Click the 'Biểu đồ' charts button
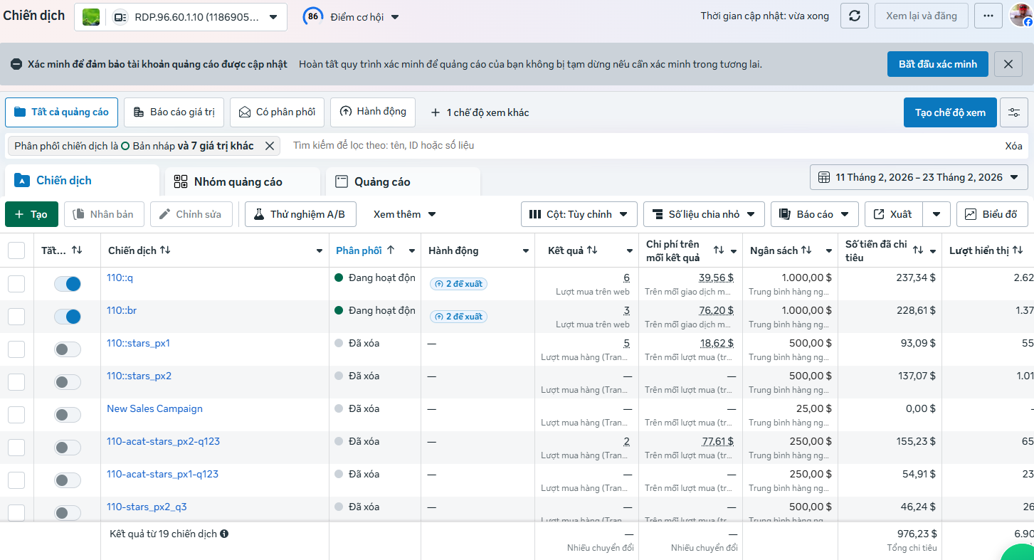Screen dimensions: 1034x560 click(992, 214)
